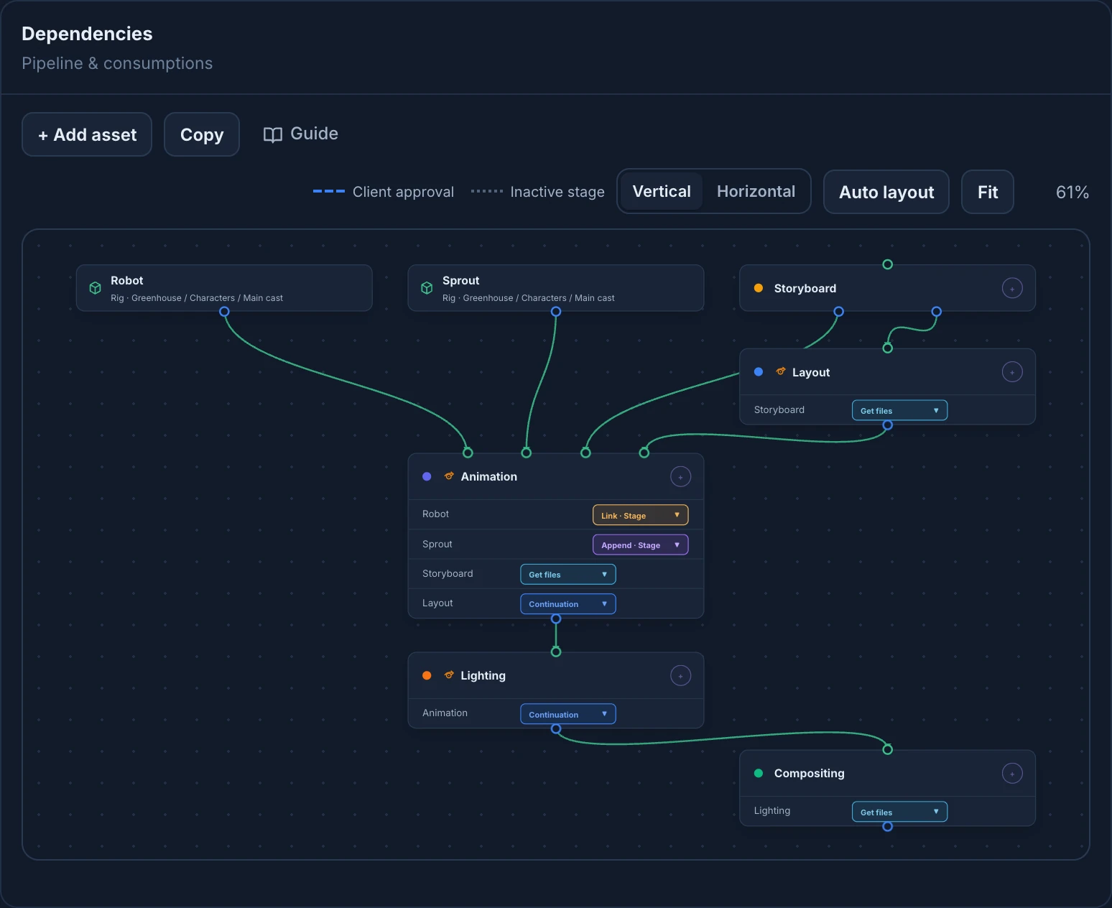The width and height of the screenshot is (1112, 908).
Task: Click the Auto layout button
Action: tap(886, 192)
